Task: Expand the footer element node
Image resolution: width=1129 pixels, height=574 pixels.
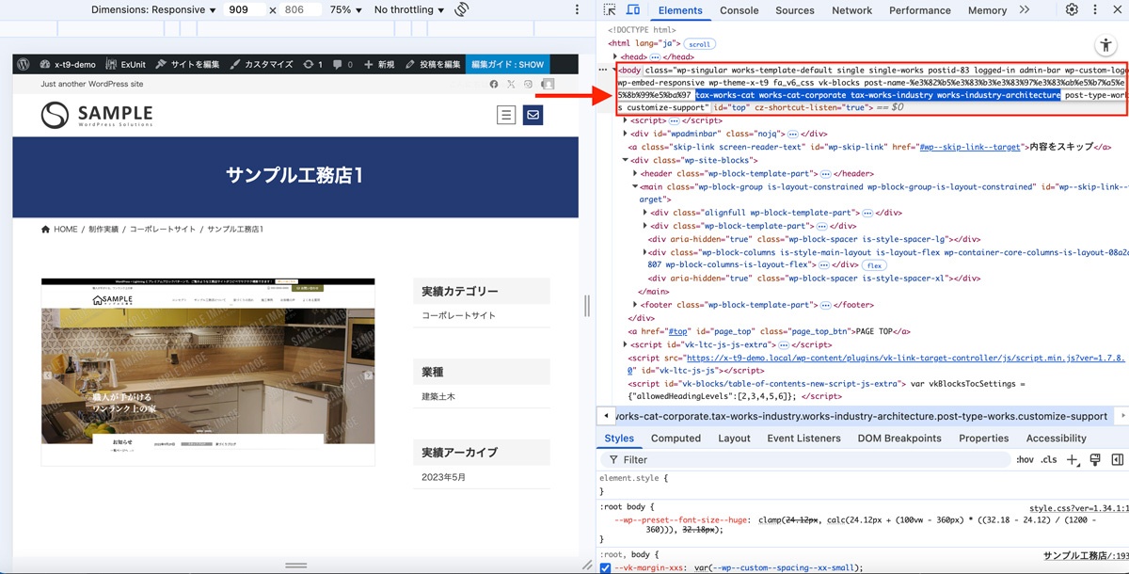Action: [637, 305]
